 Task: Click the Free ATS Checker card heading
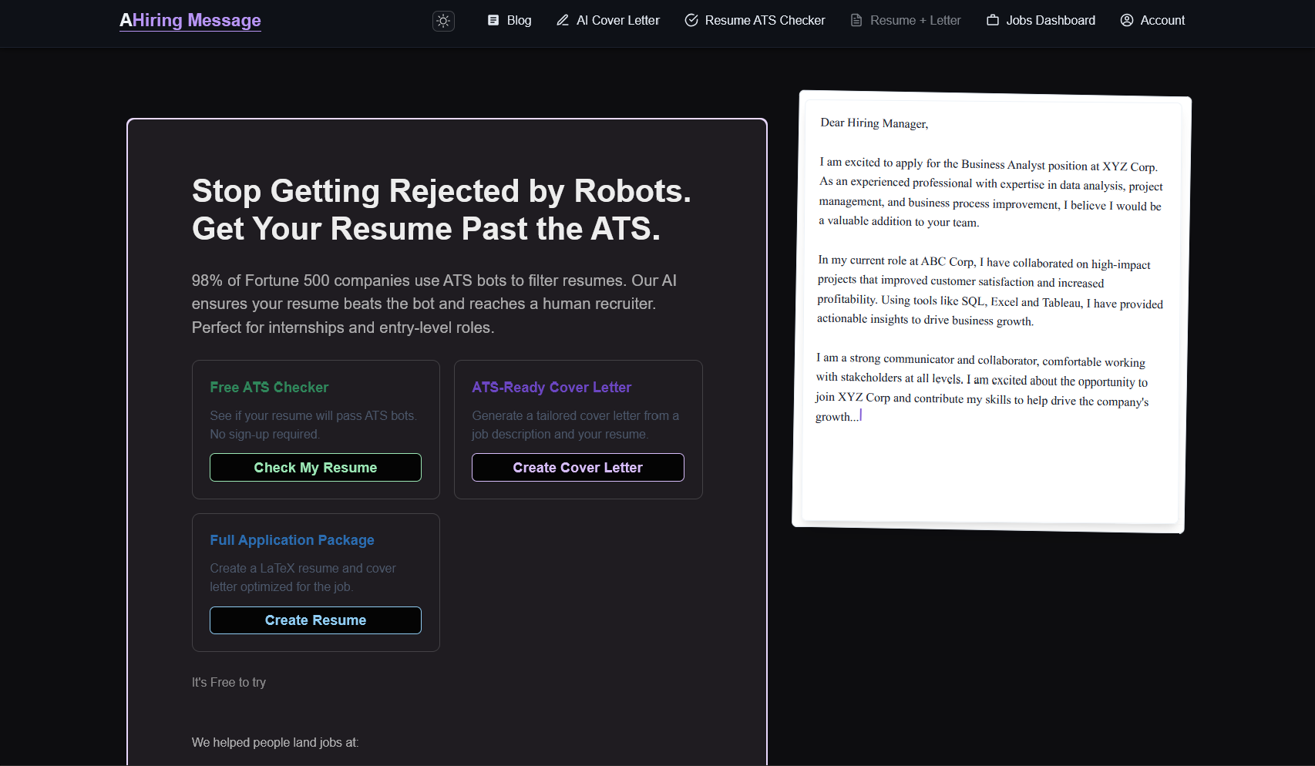(x=269, y=387)
